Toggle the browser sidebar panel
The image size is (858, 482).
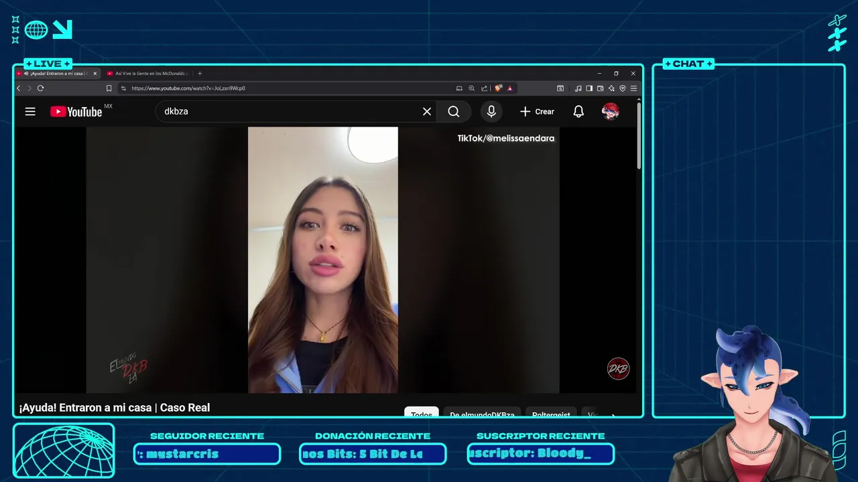click(589, 88)
